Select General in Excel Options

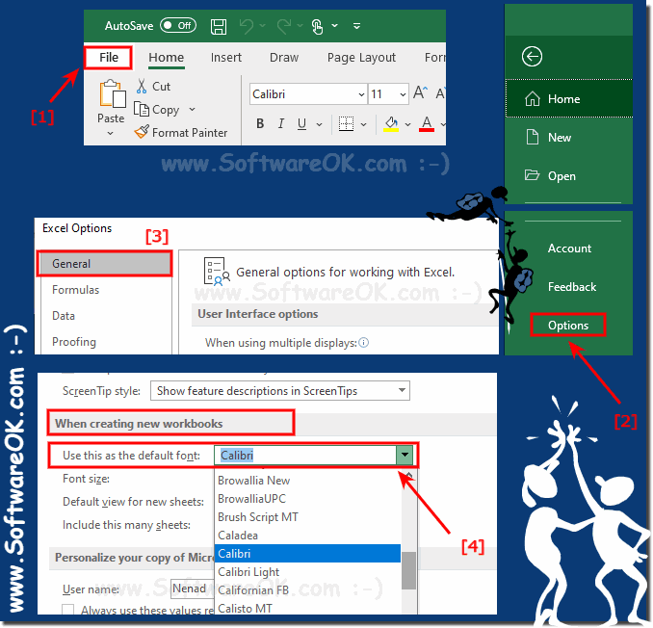coord(105,264)
